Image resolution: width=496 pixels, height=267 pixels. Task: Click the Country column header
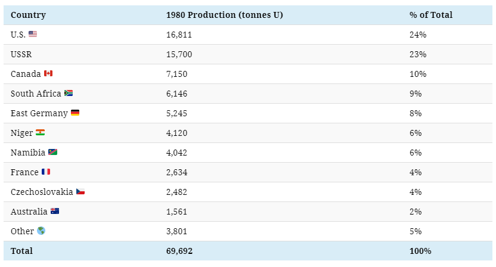pyautogui.click(x=28, y=15)
